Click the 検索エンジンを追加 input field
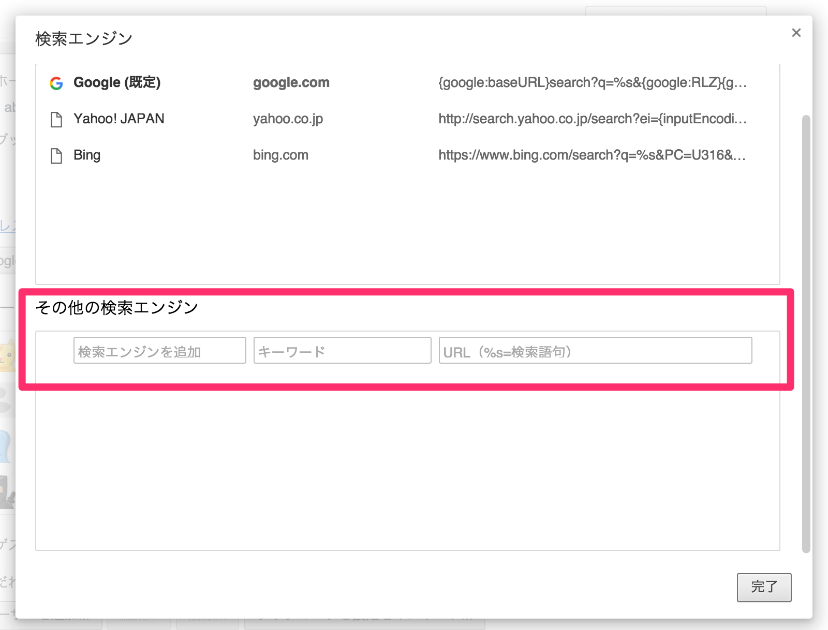Image resolution: width=828 pixels, height=630 pixels. click(x=159, y=350)
